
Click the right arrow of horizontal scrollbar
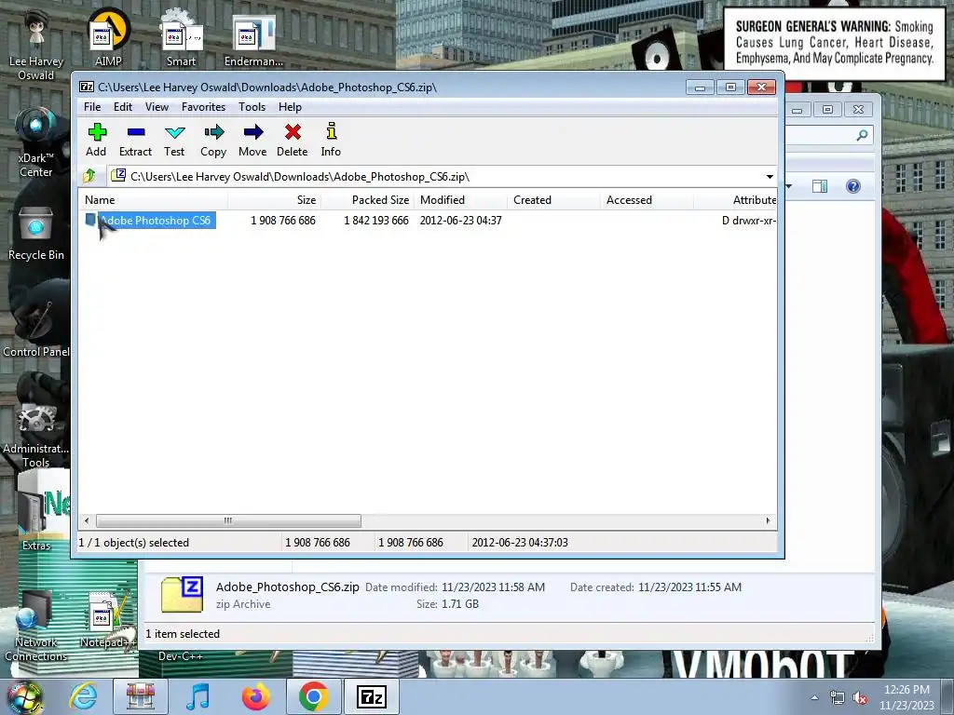768,521
